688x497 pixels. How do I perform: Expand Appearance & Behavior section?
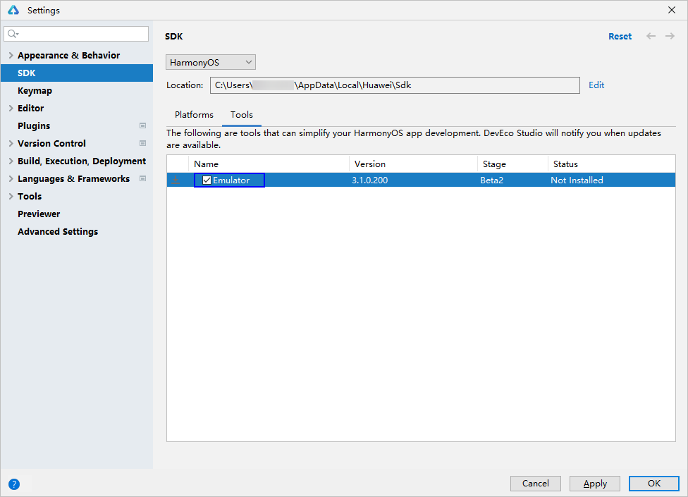(11, 55)
